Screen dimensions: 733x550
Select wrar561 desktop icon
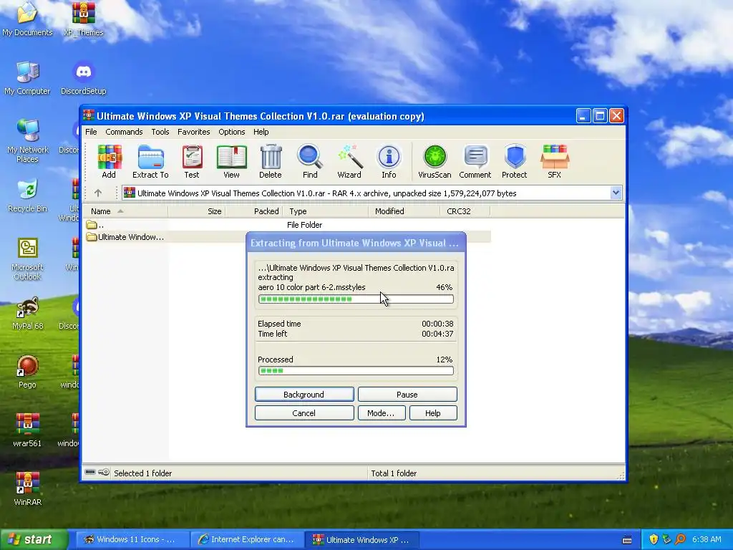pos(28,430)
